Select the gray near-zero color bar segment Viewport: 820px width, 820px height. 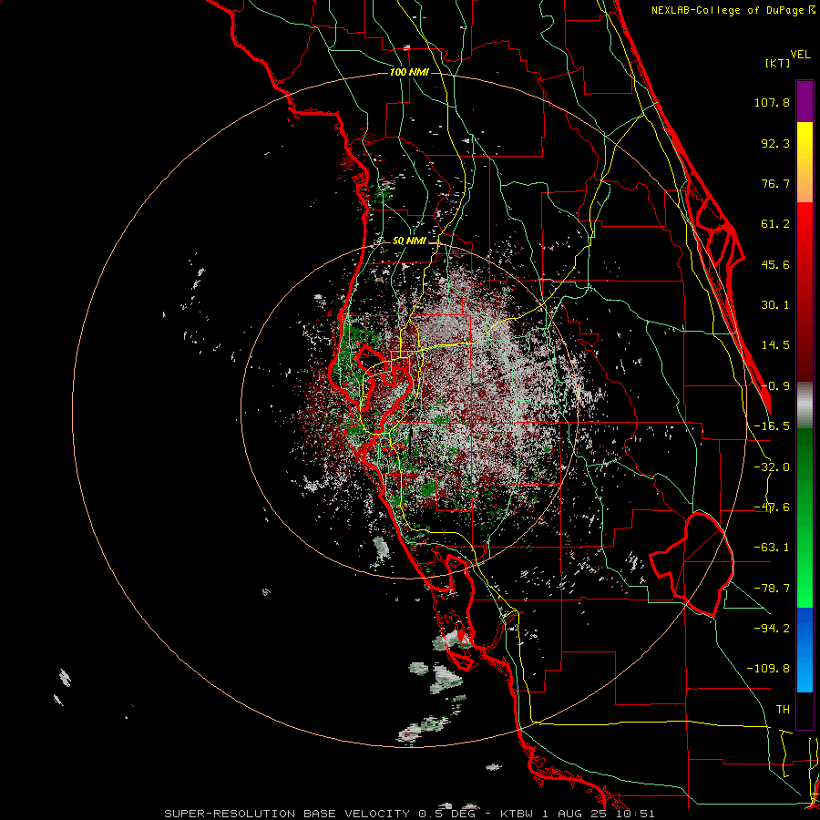click(x=805, y=405)
